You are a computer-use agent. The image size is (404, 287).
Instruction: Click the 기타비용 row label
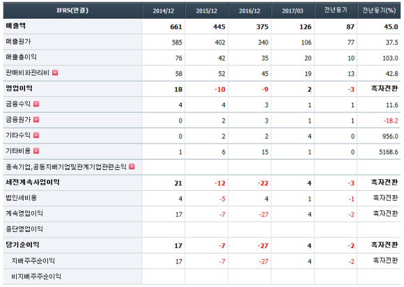pyautogui.click(x=18, y=151)
